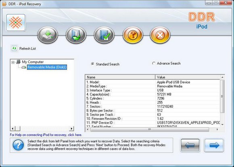Click the blue question mark info icon

click(18, 145)
